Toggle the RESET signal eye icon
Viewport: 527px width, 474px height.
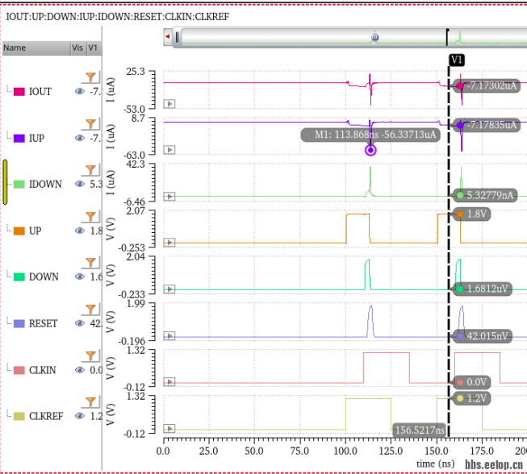click(79, 324)
